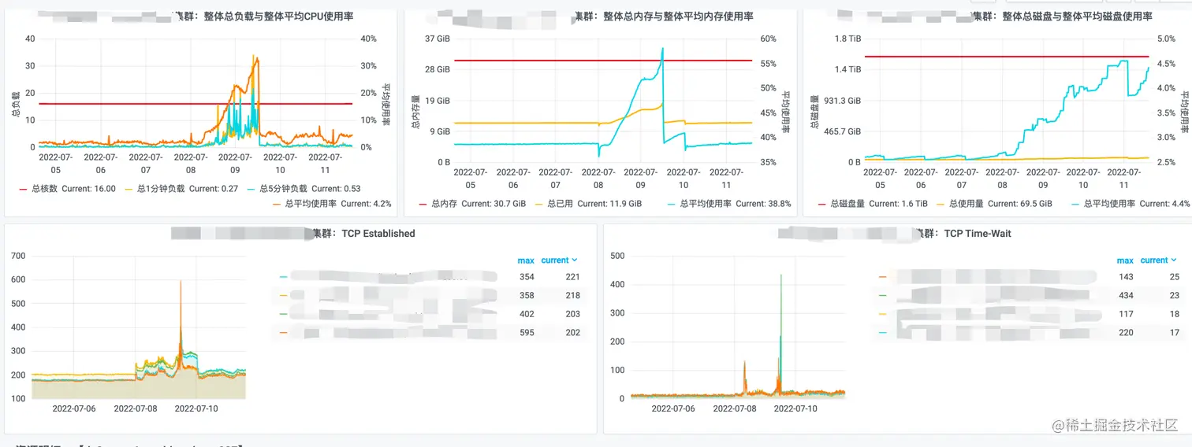Screen dimensions: 1192x447
Task: Sort TCP Time-Wait legend by max column
Action: pyautogui.click(x=1125, y=260)
